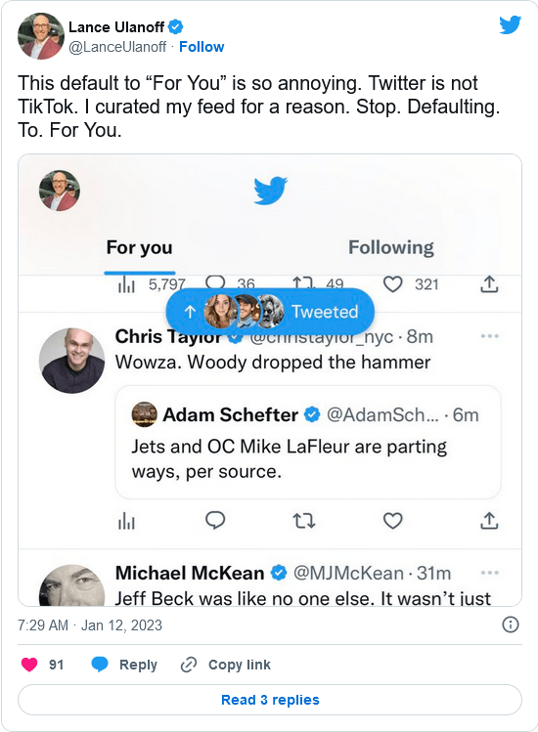Switch to the Following tab
This screenshot has height=732, width=538.
click(x=391, y=247)
